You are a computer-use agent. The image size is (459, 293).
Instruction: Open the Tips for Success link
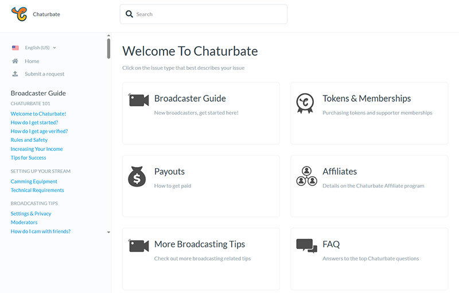(x=28, y=157)
